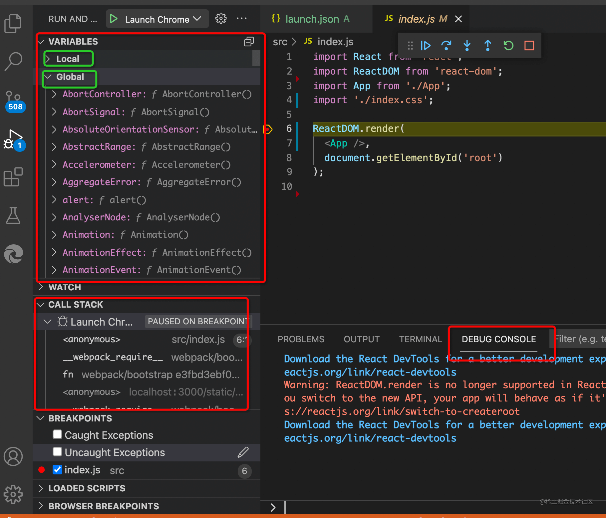Start debugging with green play icon
The width and height of the screenshot is (606, 518).
pos(114,19)
